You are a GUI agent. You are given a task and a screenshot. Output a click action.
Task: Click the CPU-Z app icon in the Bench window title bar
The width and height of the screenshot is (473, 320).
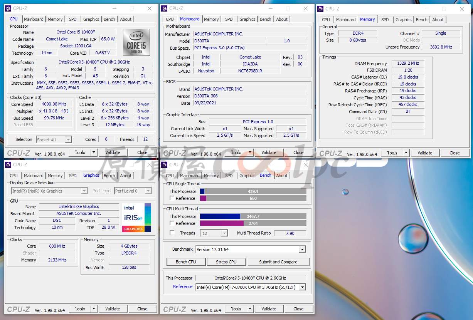164,165
